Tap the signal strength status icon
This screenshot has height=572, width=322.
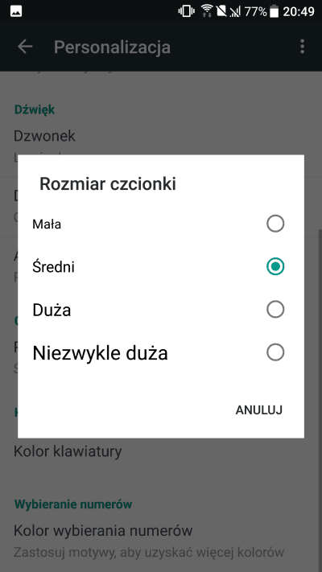235,12
